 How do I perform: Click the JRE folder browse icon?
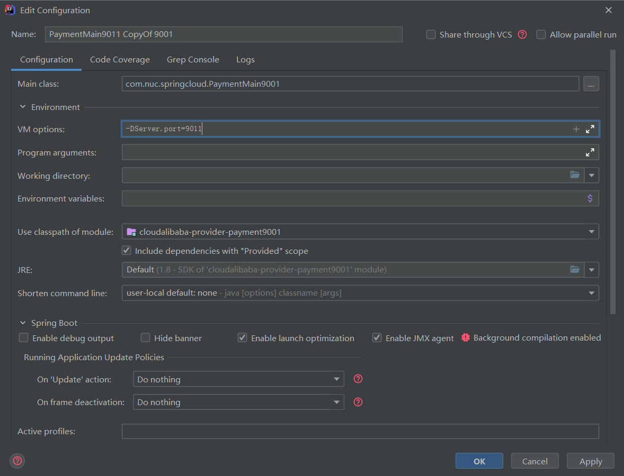point(575,270)
